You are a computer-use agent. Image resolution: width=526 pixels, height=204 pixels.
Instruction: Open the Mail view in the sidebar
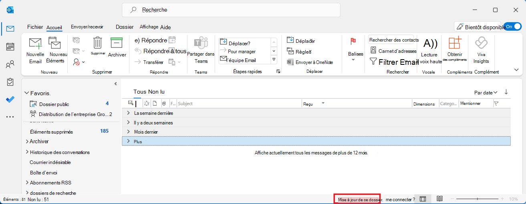point(10,28)
